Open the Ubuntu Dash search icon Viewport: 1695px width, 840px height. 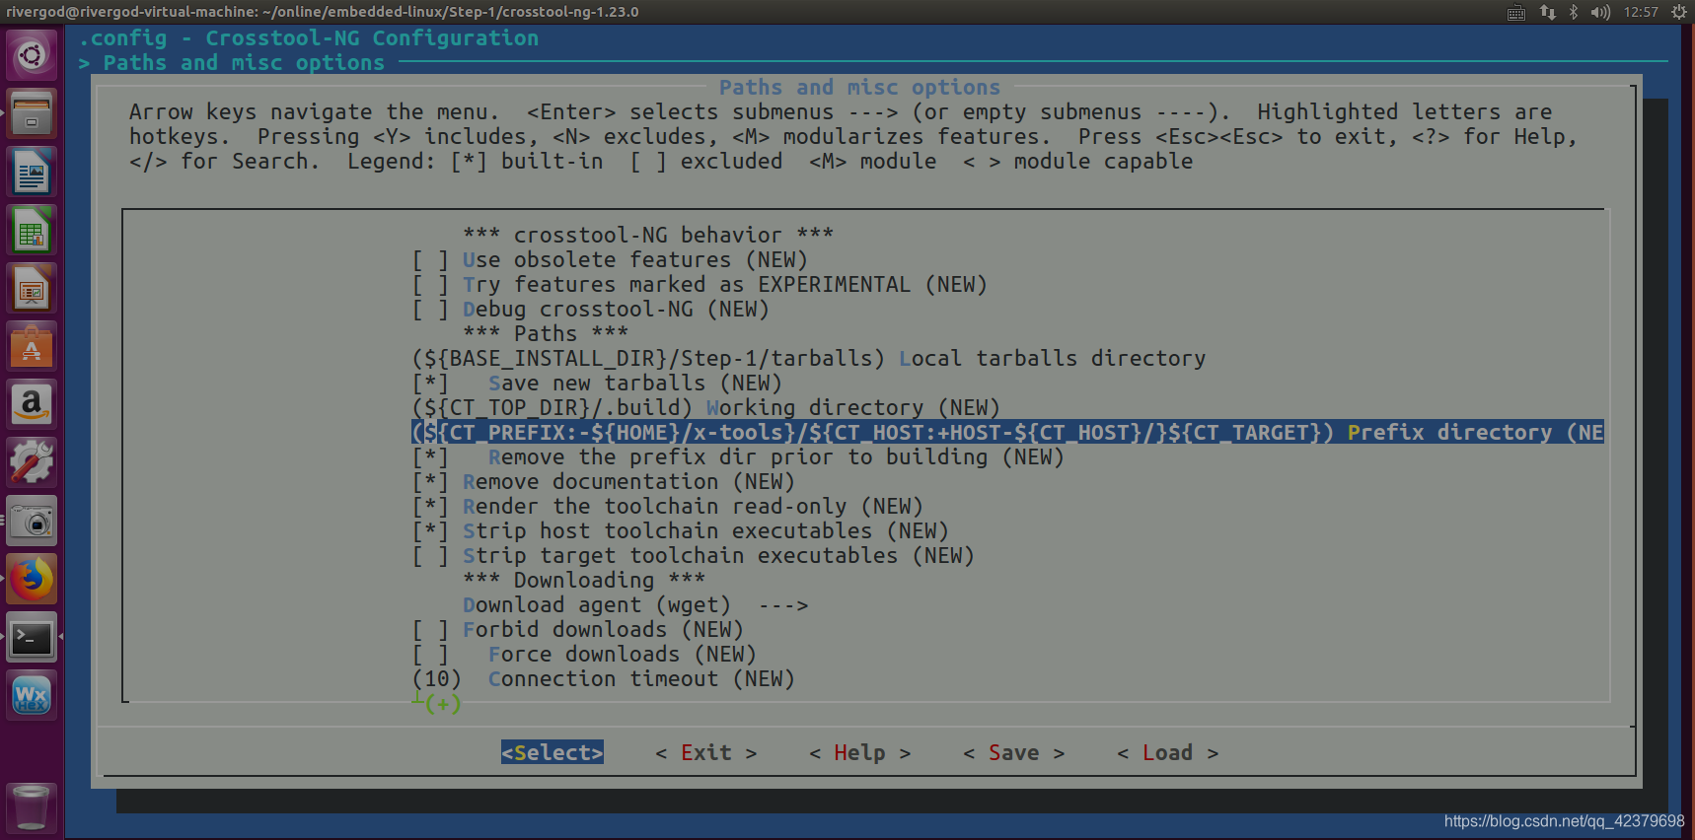pos(32,55)
